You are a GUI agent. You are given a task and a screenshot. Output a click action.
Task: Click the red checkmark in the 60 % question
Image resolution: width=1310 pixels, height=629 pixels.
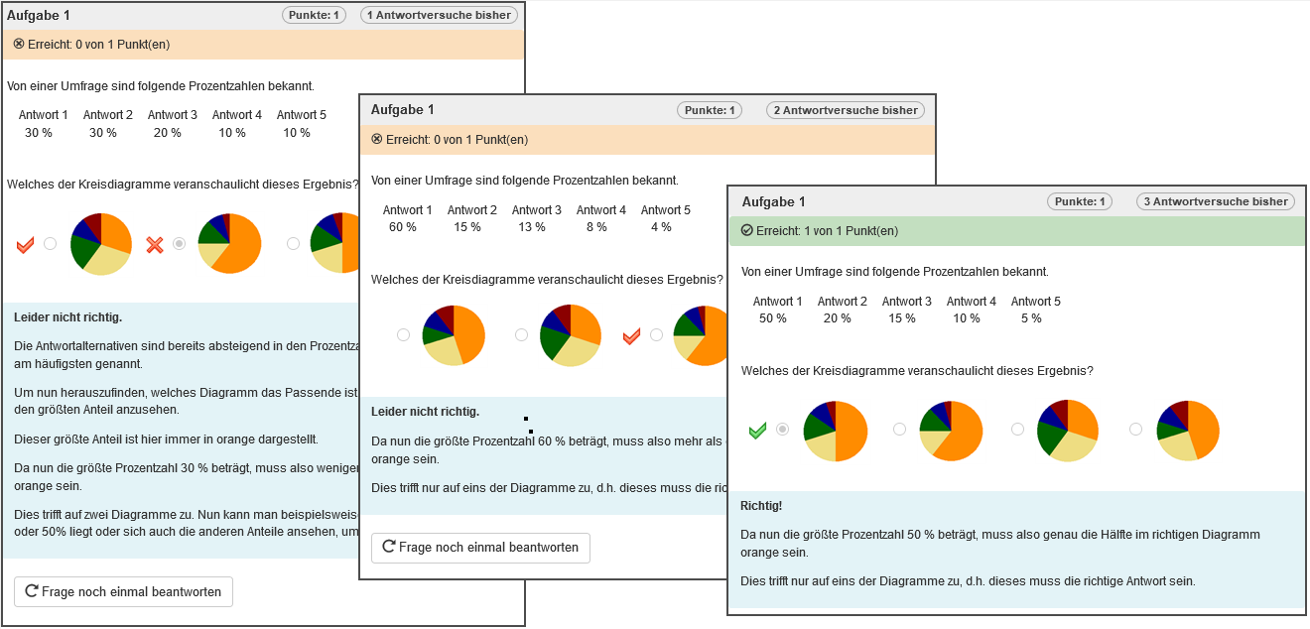click(x=631, y=336)
